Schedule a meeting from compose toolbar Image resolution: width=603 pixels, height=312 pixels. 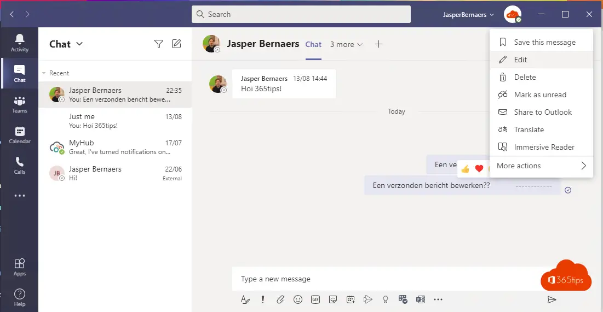click(351, 300)
